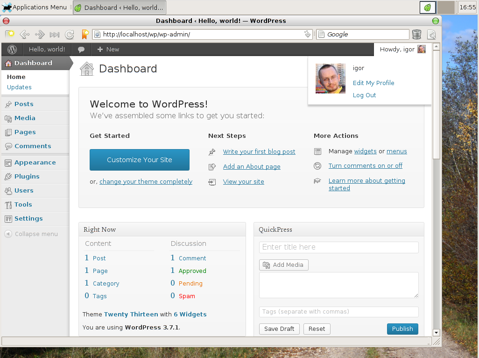This screenshot has height=358, width=479.
Task: Click the Settings icon in sidebar
Action: click(x=8, y=219)
